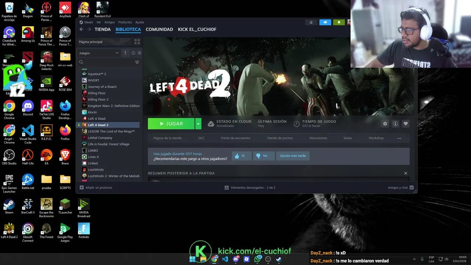
Task: Open the Amigos menu
Action: [110, 22]
